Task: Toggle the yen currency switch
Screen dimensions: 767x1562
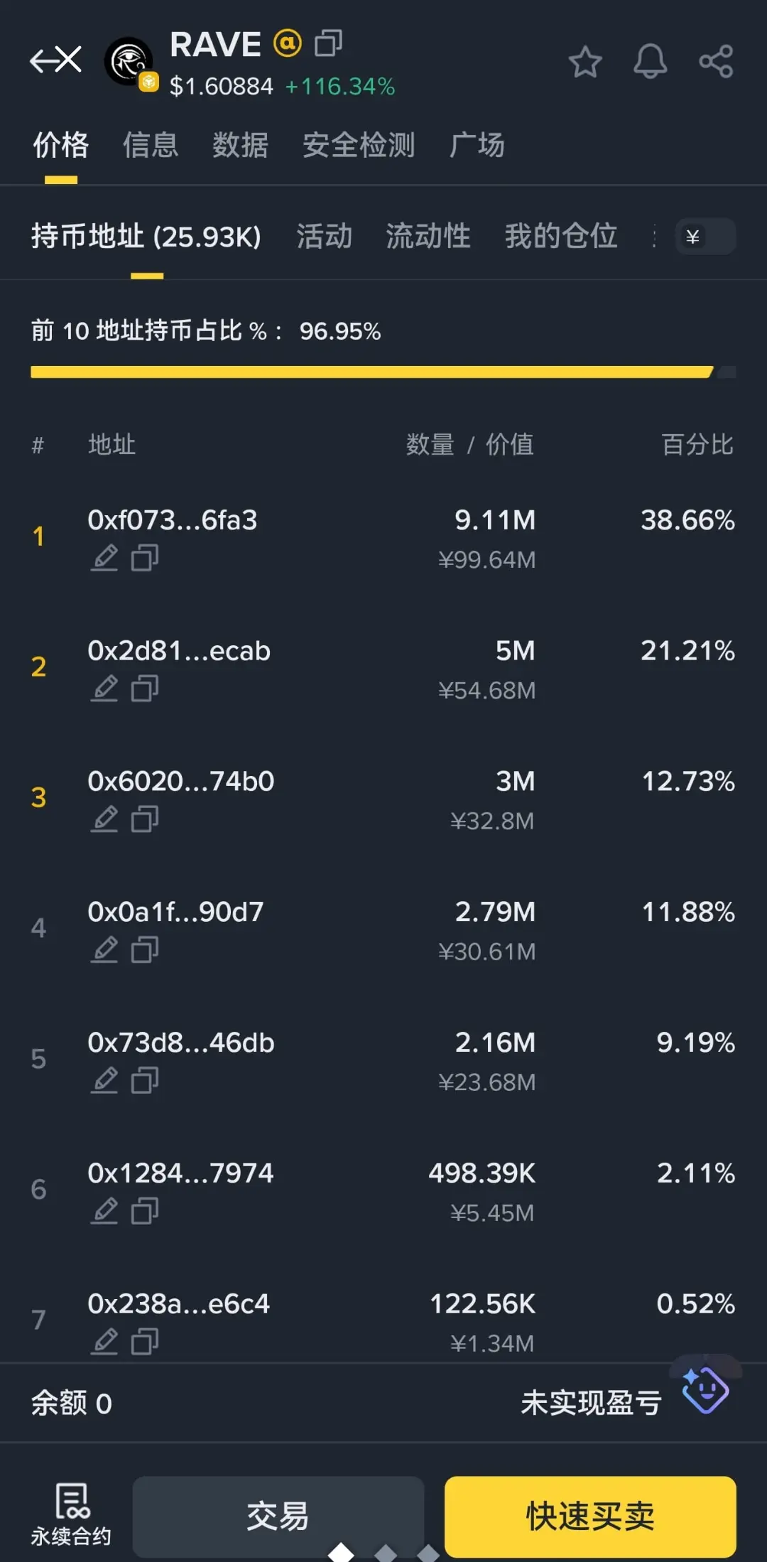Action: 706,237
